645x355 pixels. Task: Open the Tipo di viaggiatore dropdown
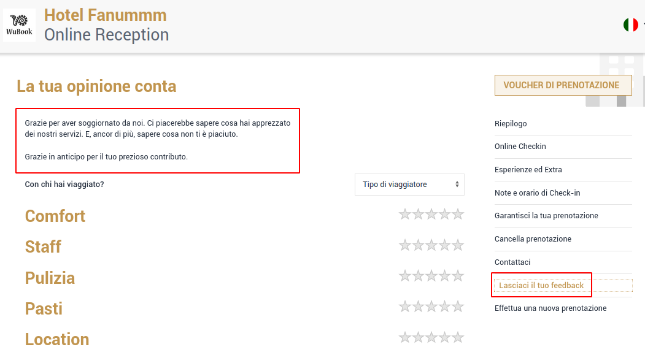[409, 185]
